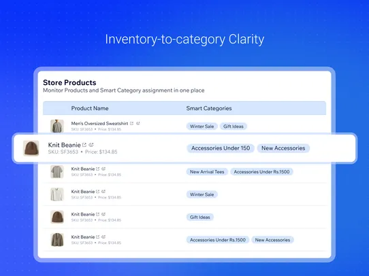Click Gift Ideas tag in Sweatshirt row
369x276 pixels.
click(234, 126)
